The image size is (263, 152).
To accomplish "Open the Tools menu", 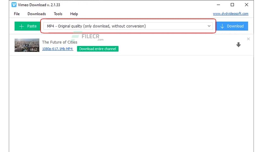I will [x=58, y=14].
